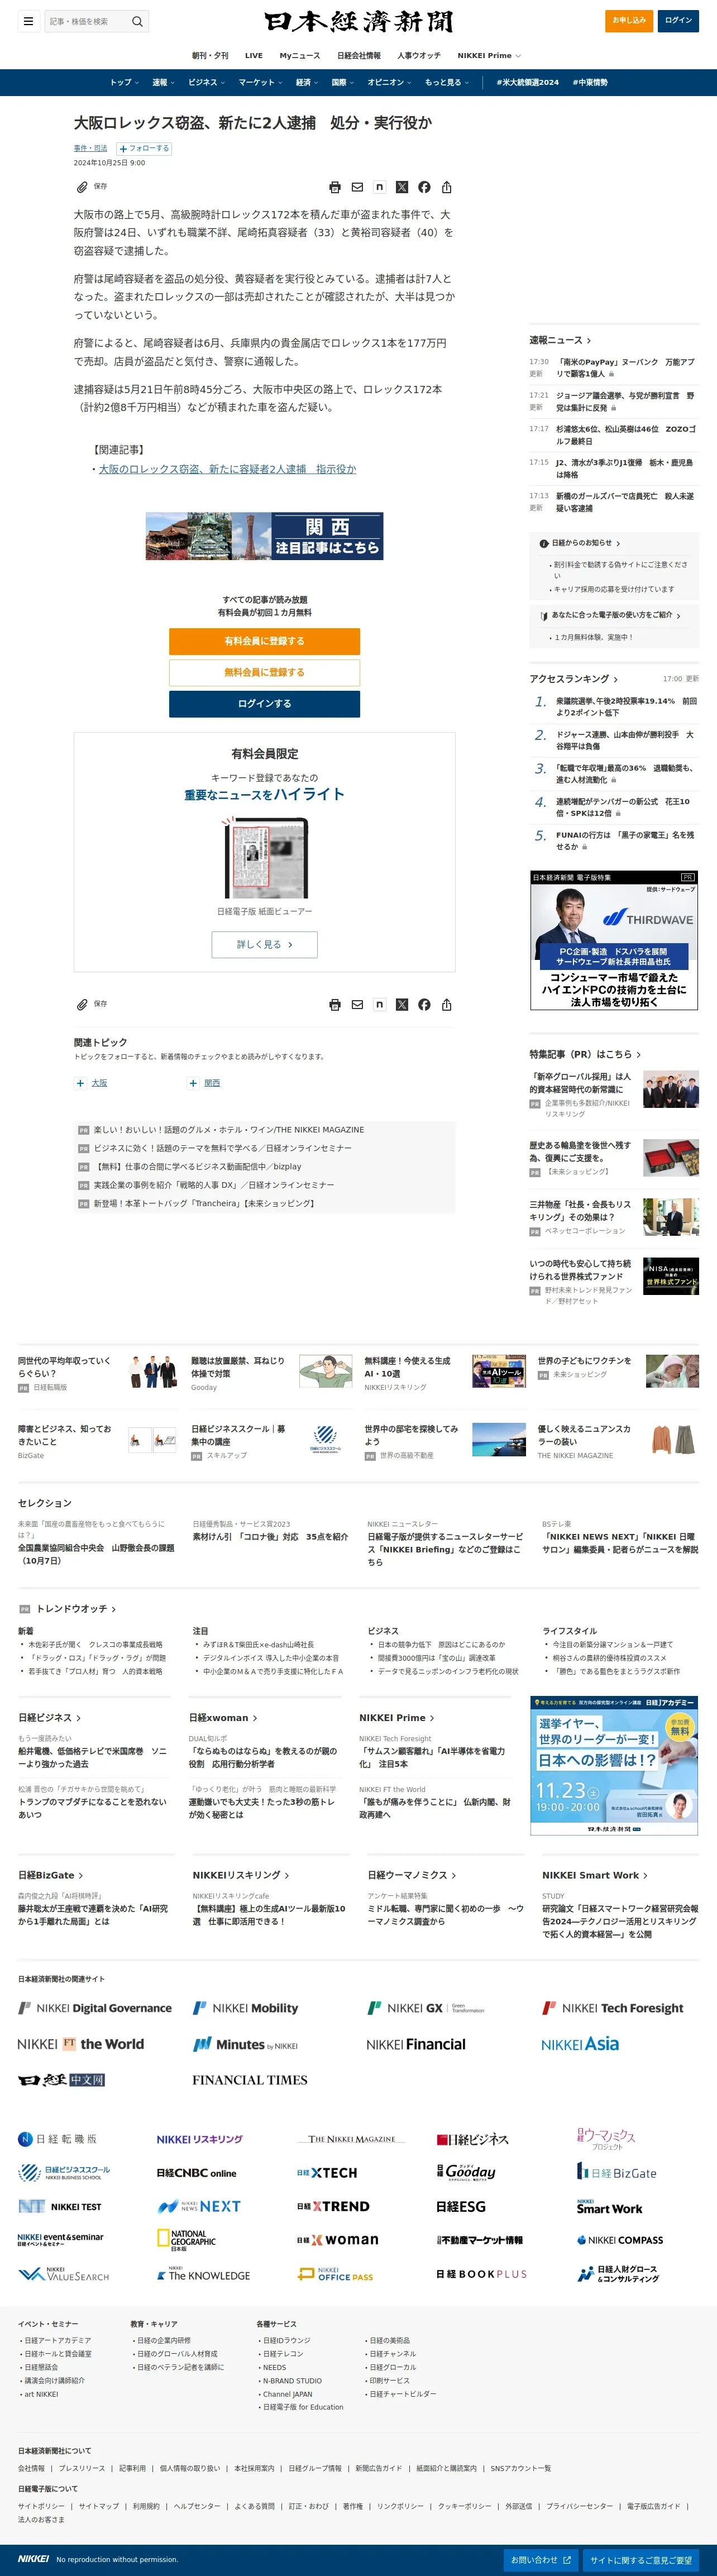Click the ログイン header button
Viewport: 717px width, 2576px height.
pyautogui.click(x=679, y=21)
